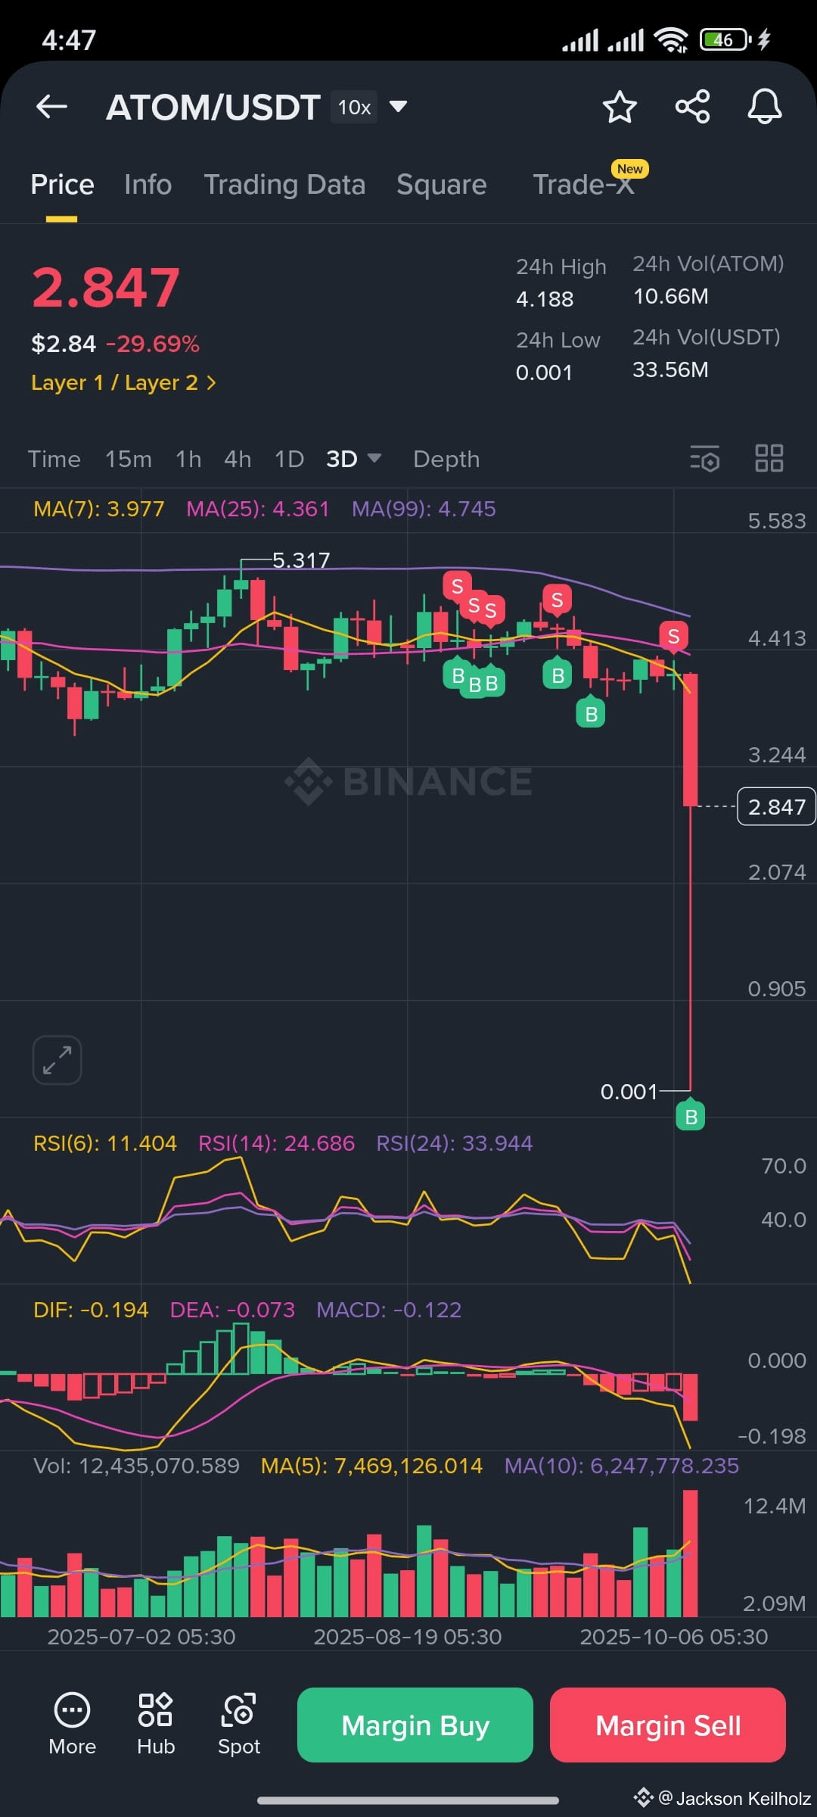Screen dimensions: 817x1817
Task: Open Layer 1 / Layer 2 category
Action: pyautogui.click(x=123, y=382)
